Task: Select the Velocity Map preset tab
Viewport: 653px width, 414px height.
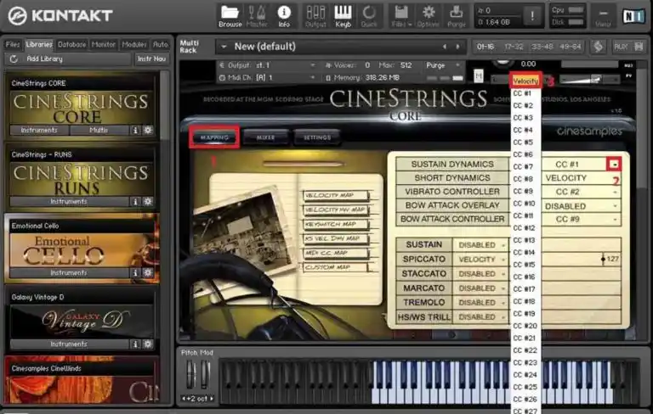Action: tap(336, 195)
